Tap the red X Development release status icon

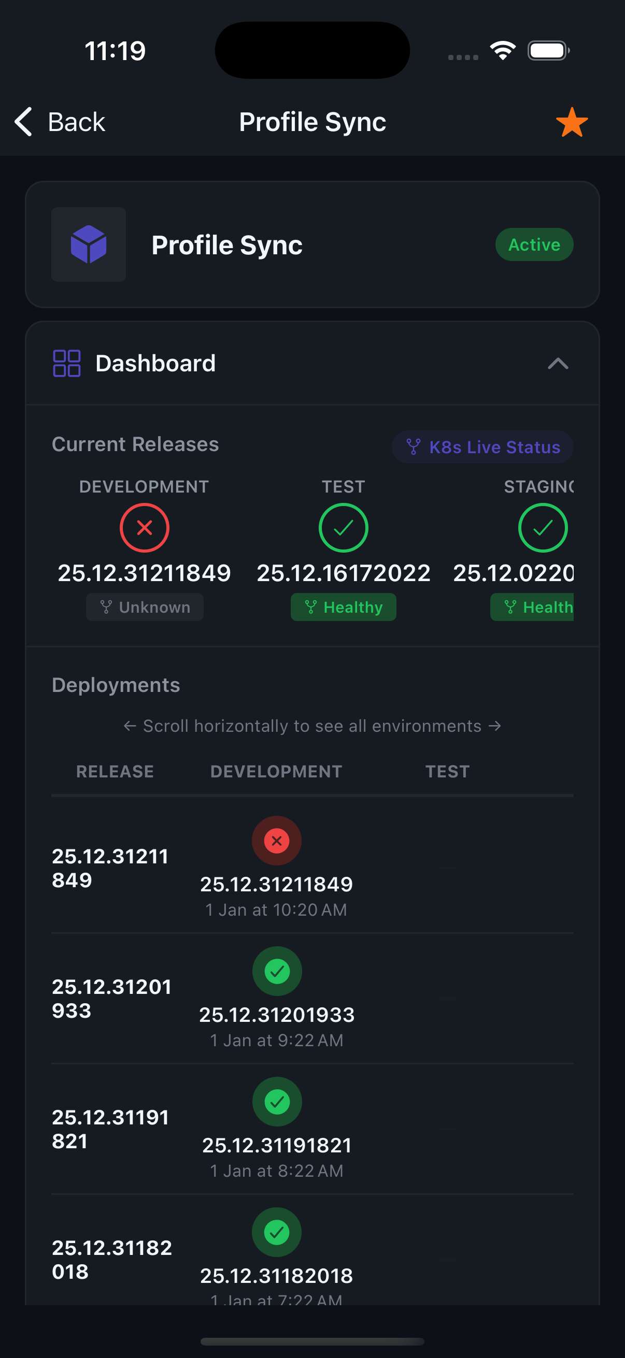coord(144,528)
